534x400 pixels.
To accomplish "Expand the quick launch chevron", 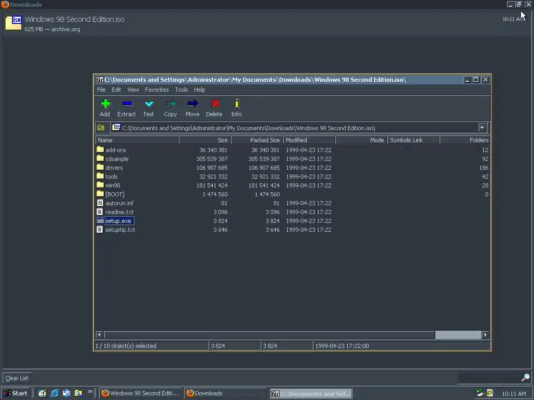I will (x=90, y=392).
